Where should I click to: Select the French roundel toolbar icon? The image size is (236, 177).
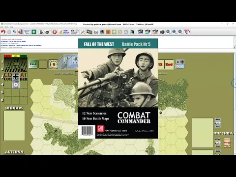(x=126, y=32)
